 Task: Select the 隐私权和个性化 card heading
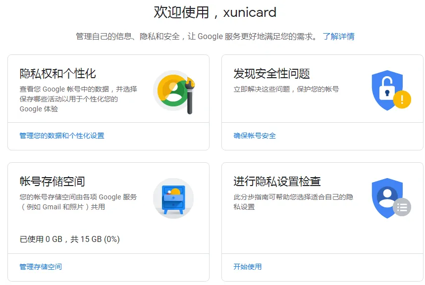click(58, 74)
